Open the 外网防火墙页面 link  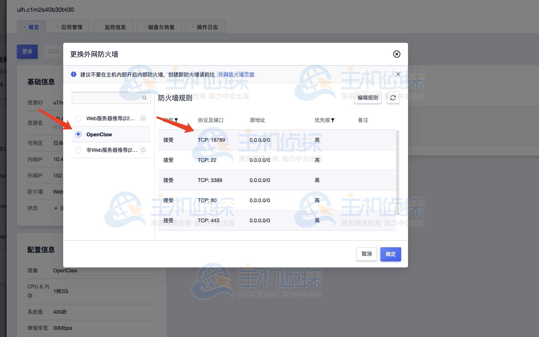click(236, 74)
